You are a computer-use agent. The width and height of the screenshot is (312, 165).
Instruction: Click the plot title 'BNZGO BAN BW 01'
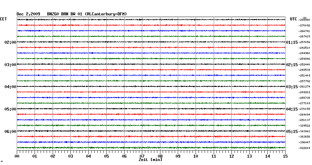click(65, 14)
